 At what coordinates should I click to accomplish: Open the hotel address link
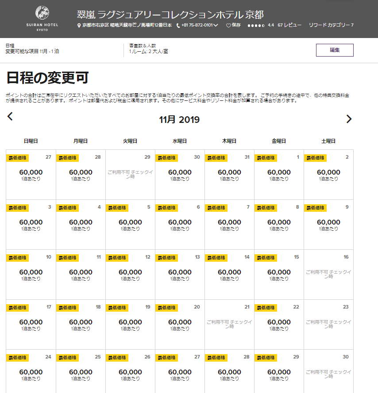pyautogui.click(x=127, y=25)
